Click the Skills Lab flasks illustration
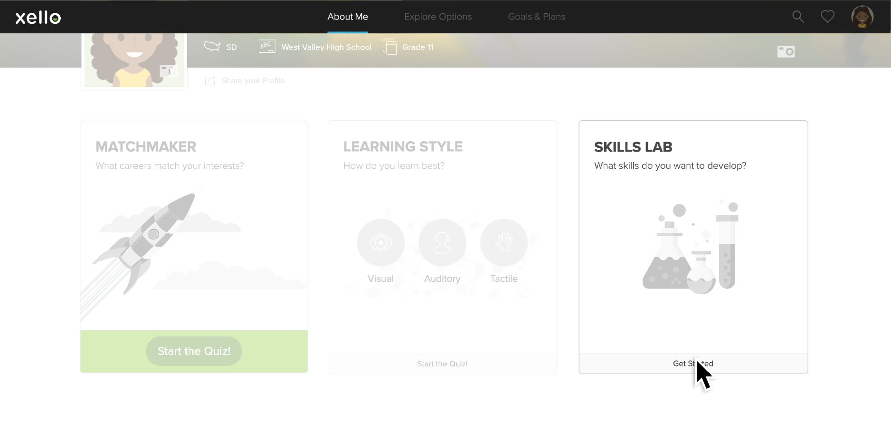The height and width of the screenshot is (431, 891). click(x=691, y=247)
